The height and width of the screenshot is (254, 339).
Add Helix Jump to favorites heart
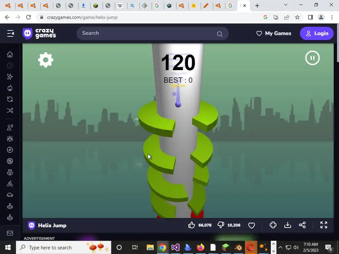tap(252, 225)
